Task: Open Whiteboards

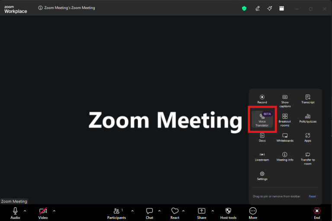Action: pyautogui.click(x=285, y=137)
